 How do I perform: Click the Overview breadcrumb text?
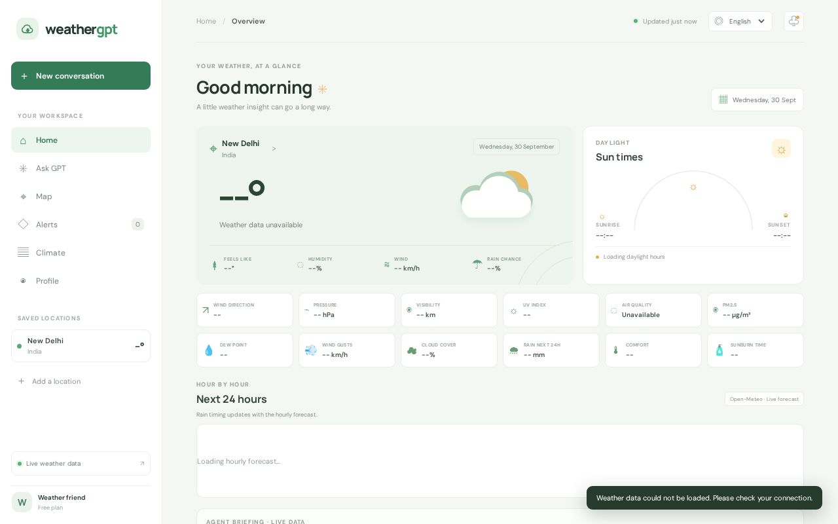[248, 21]
